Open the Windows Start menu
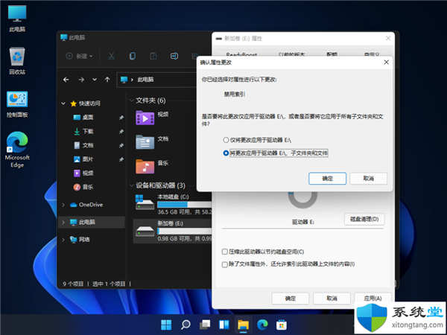This screenshot has width=447, height=335. click(166, 325)
